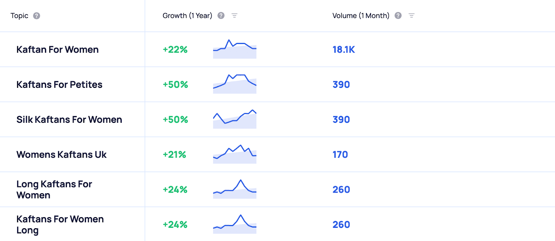Click the help icon beside Growth (1 Year)
The height and width of the screenshot is (241, 555).
(x=221, y=16)
